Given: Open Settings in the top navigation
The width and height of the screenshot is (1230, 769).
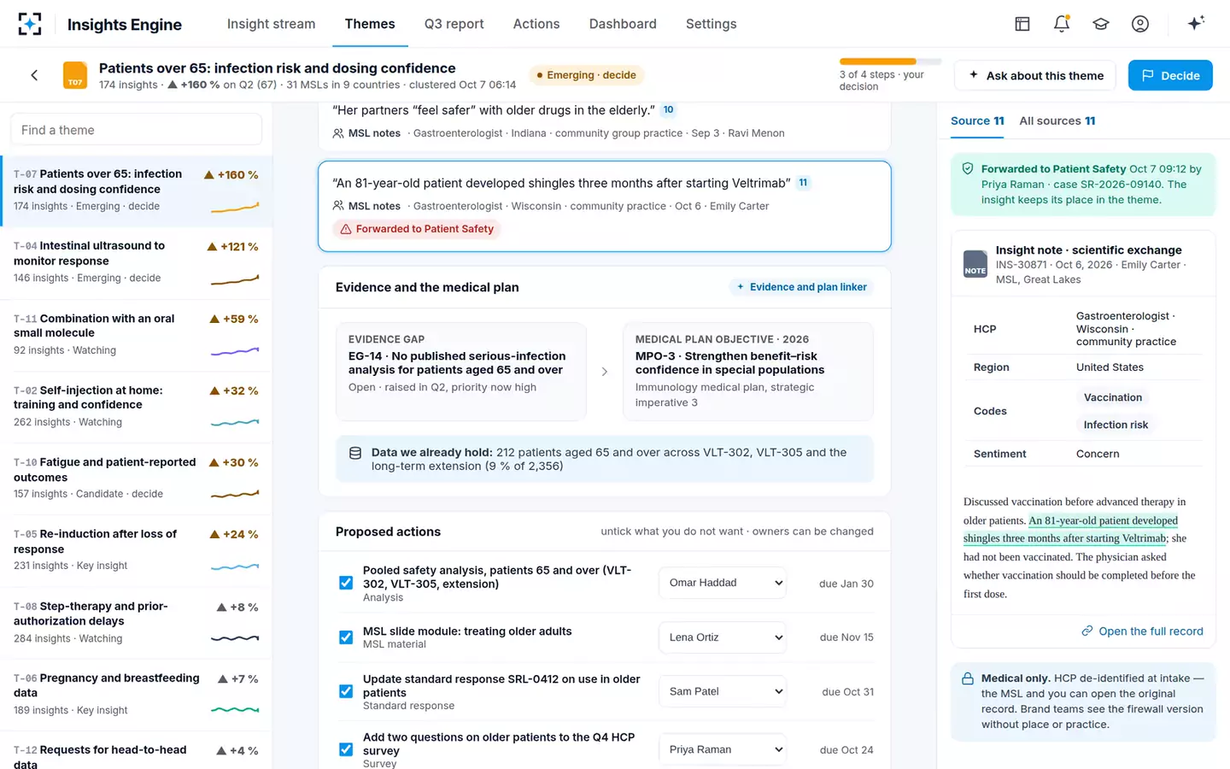Looking at the screenshot, I should tap(711, 24).
